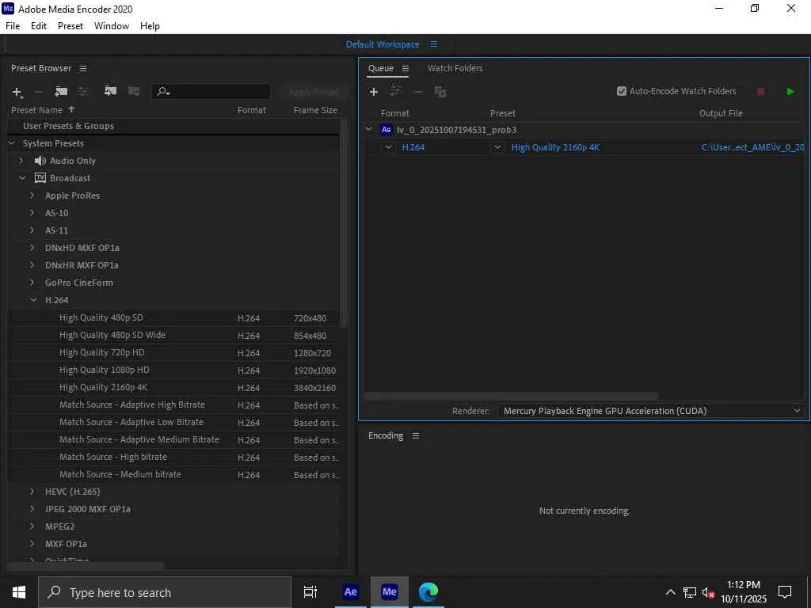Viewport: 811px width, 608px height.
Task: Collapse the Broadcast preset group
Action: 22,178
